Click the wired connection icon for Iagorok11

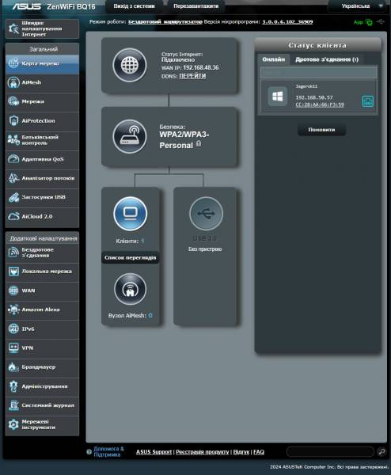coord(368,101)
